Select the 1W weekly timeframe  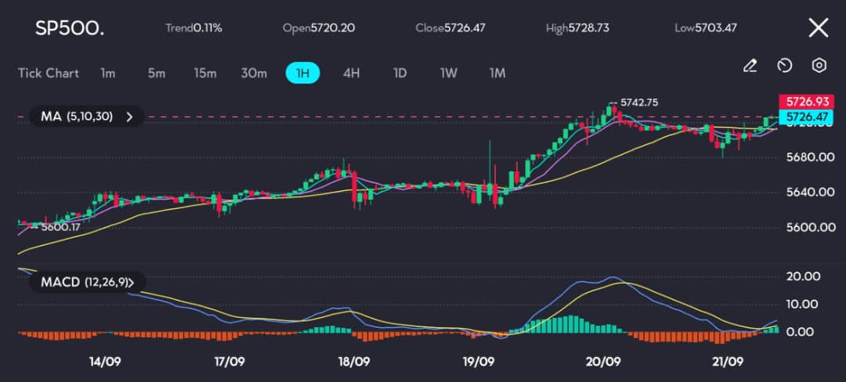click(448, 74)
